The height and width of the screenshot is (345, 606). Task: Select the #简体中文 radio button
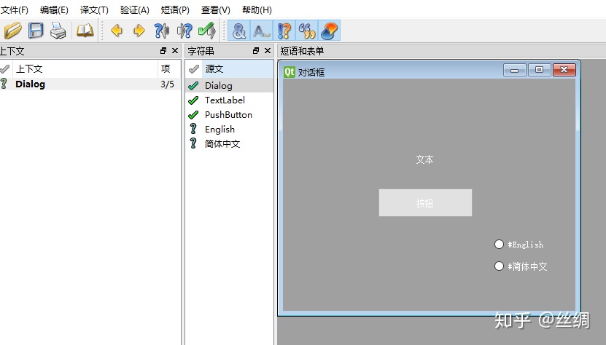point(499,266)
